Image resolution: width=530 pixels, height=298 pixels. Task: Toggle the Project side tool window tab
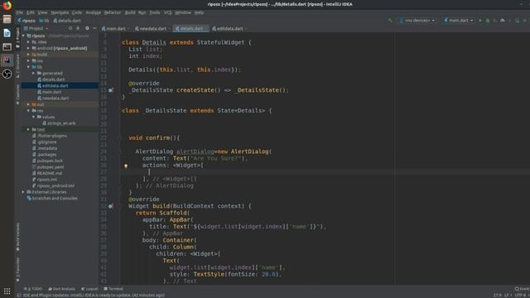(x=18, y=37)
